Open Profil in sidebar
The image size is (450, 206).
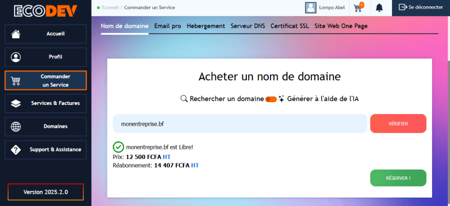46,57
